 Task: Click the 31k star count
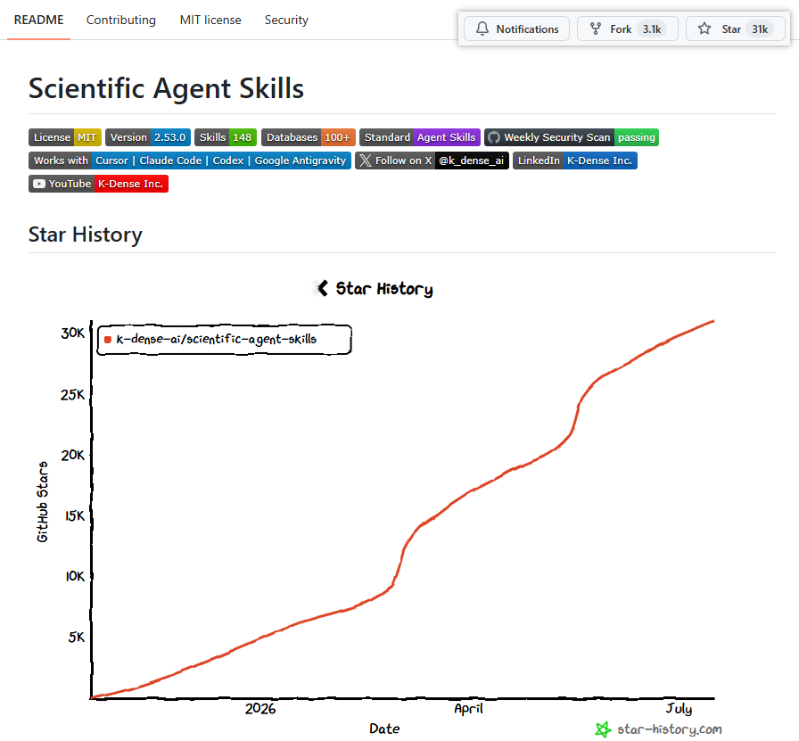pos(760,29)
